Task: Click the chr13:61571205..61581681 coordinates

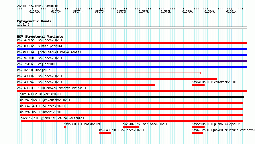Action: tap(38, 6)
